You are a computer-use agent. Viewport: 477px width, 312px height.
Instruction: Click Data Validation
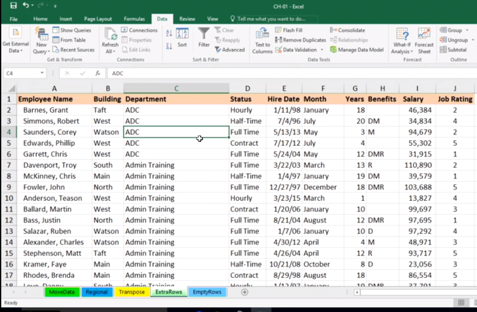tap(296, 50)
